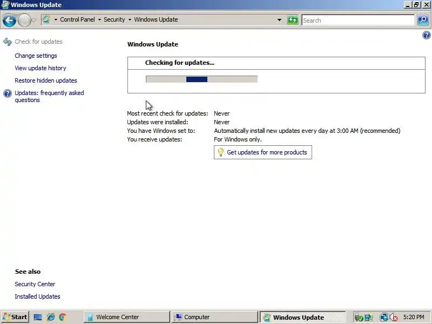Click the 'Automatically install new updates' setting text
The width and height of the screenshot is (432, 324).
click(307, 131)
